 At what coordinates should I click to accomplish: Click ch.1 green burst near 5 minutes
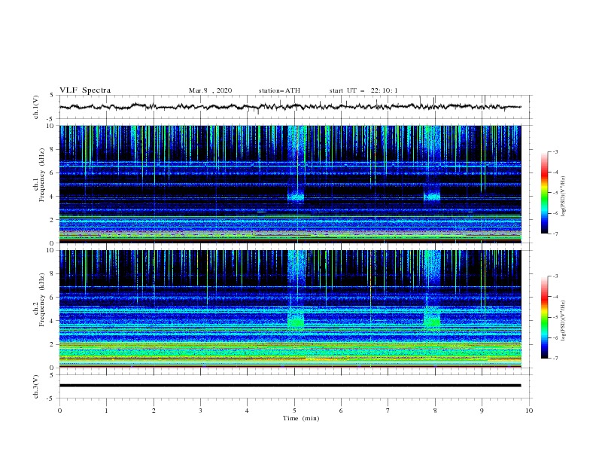(296, 197)
